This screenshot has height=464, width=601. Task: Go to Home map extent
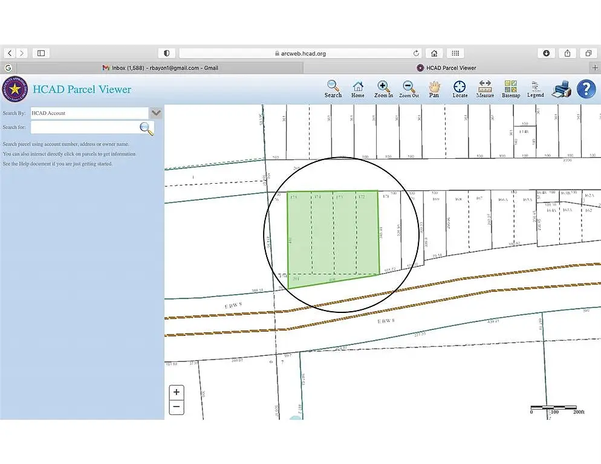pyautogui.click(x=358, y=89)
